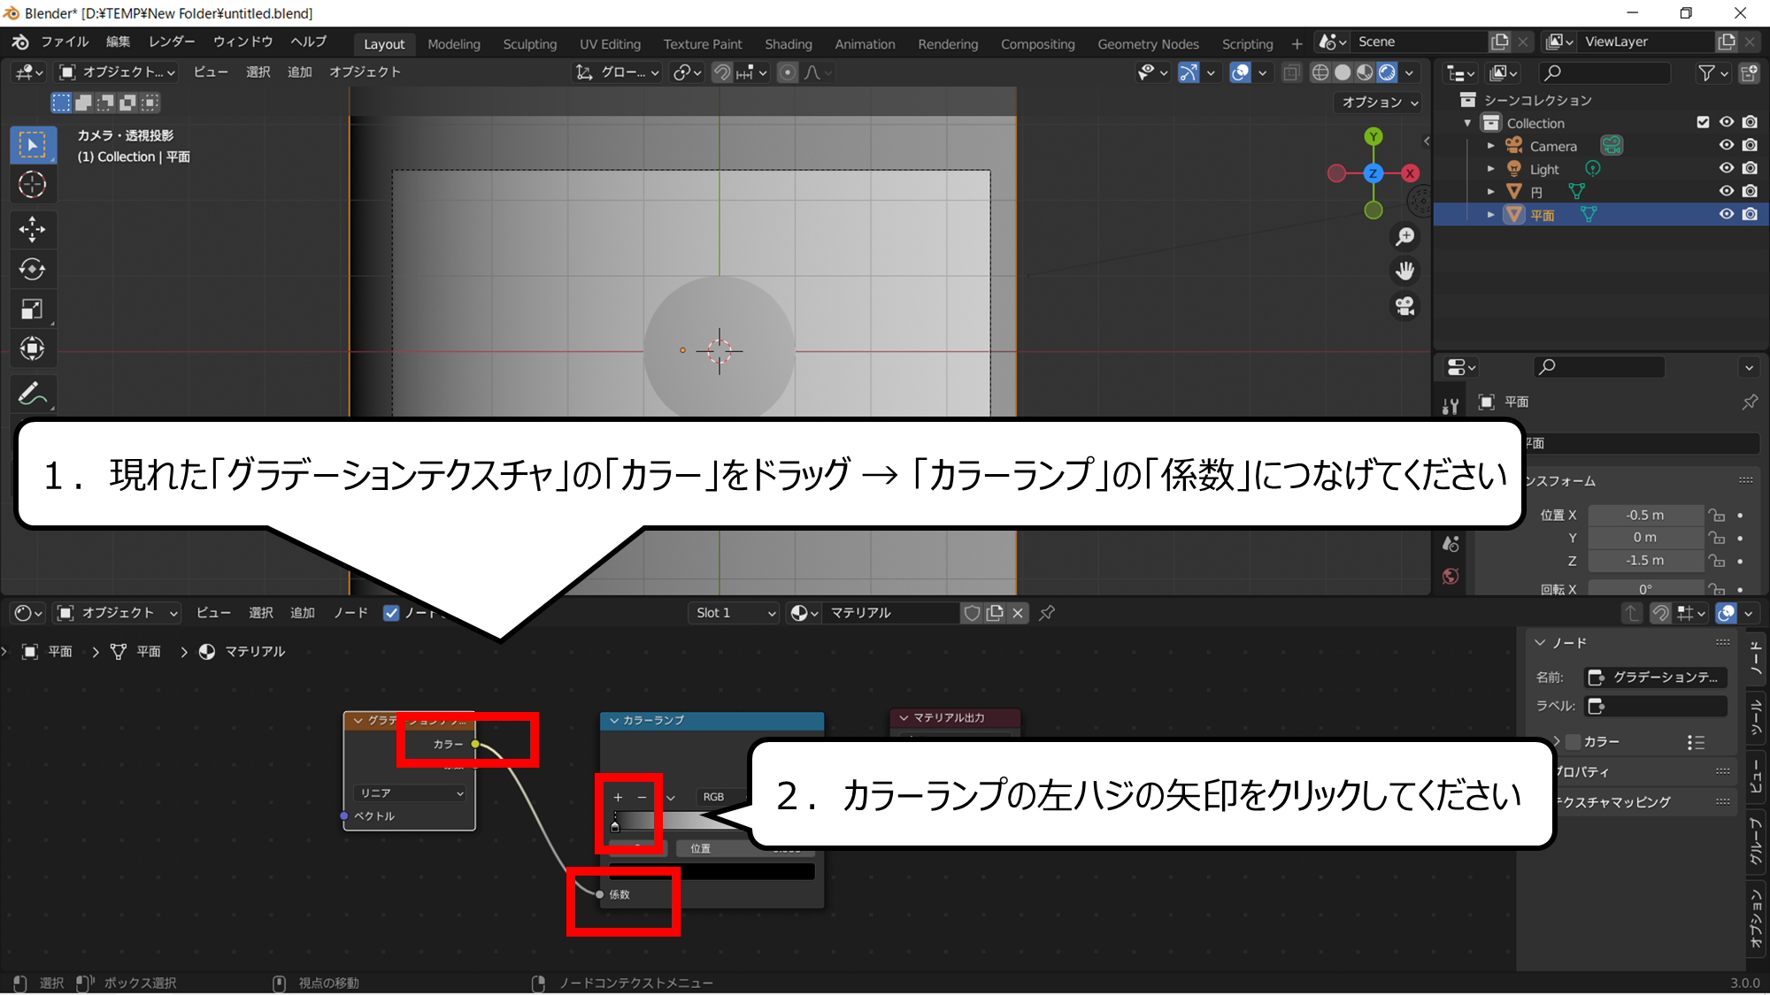The height and width of the screenshot is (995, 1770).
Task: Click the new scene icon beside Scene field
Action: click(x=1499, y=42)
